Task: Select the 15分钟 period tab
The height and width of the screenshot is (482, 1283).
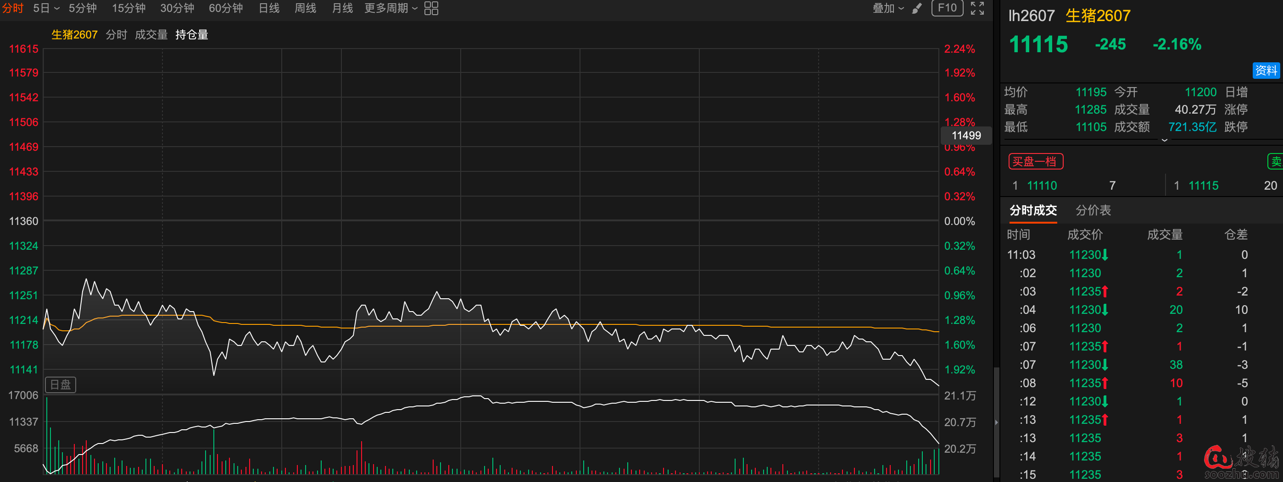Action: 128,8
